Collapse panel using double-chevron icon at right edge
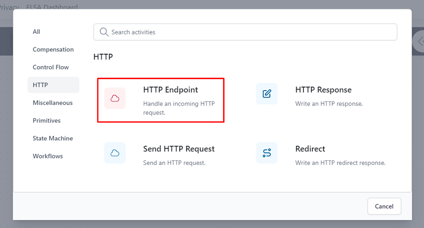 point(419,41)
